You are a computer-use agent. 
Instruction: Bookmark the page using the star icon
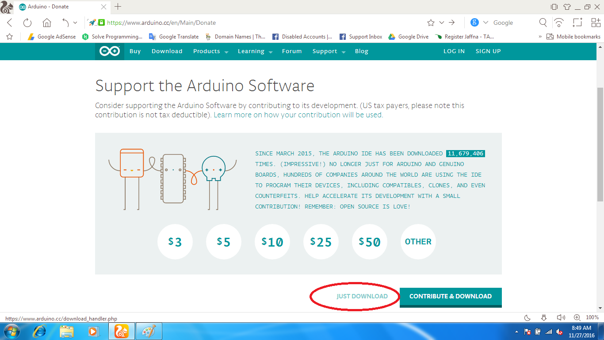(x=430, y=22)
